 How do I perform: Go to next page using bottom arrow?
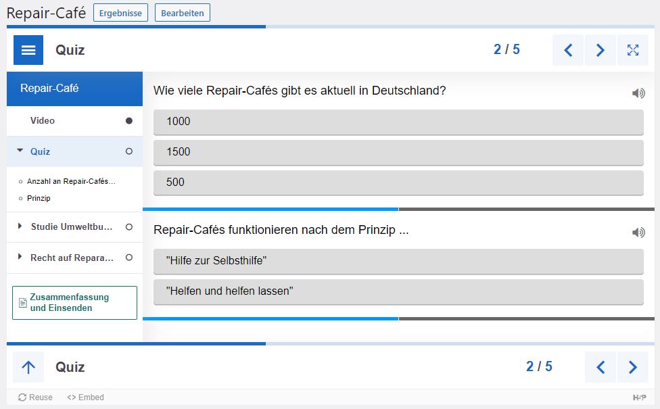click(x=633, y=367)
